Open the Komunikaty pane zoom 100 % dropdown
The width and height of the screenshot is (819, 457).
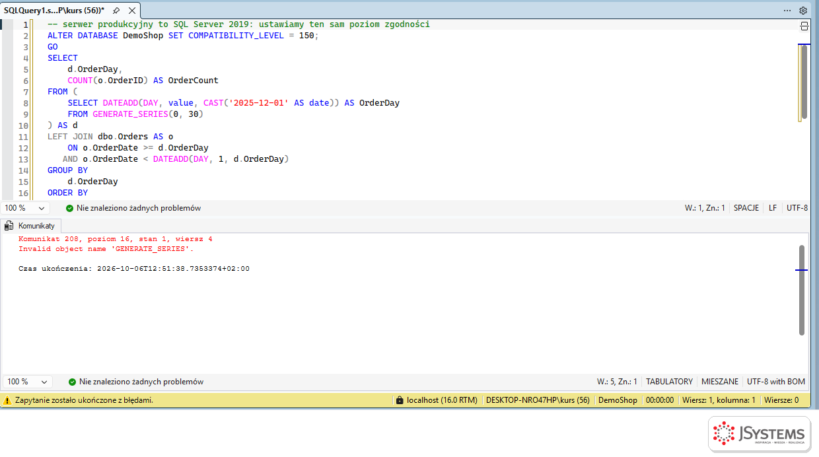click(x=28, y=382)
